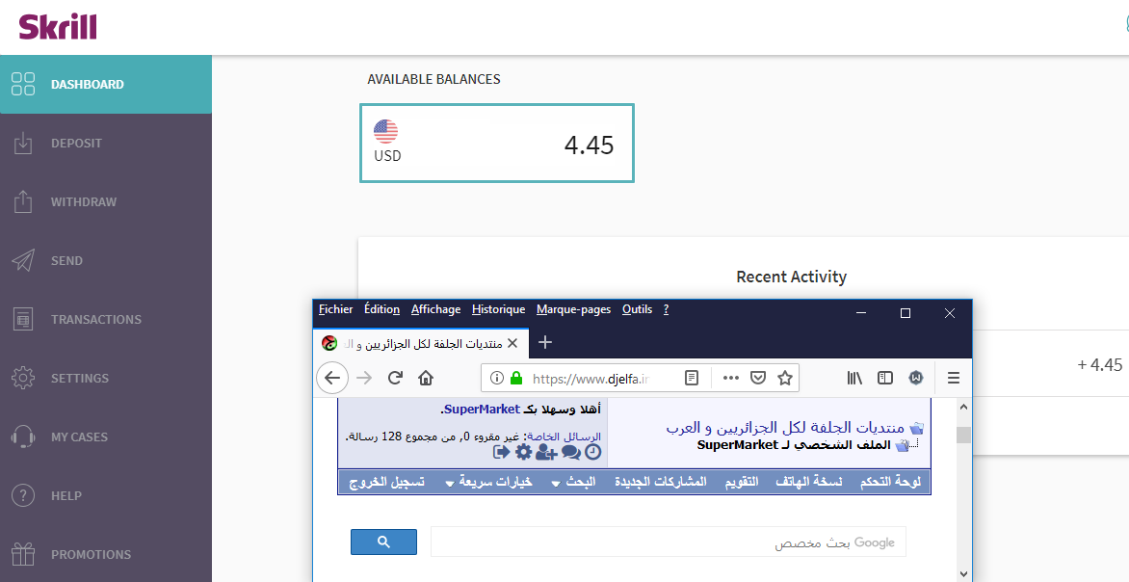Viewport: 1129px width, 582px height.
Task: Open the ? help menu in Firefox
Action: click(x=666, y=309)
